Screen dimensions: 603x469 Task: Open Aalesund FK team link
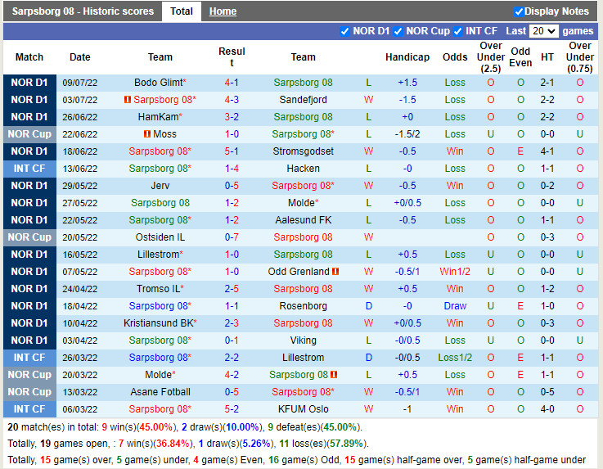pyautogui.click(x=303, y=220)
